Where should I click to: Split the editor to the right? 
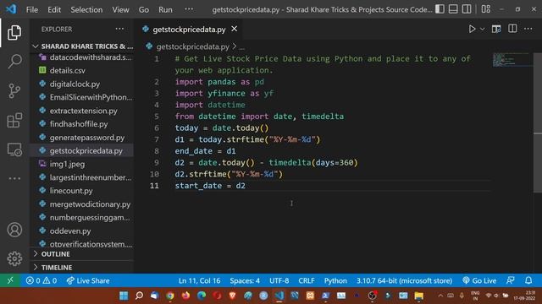(x=512, y=29)
